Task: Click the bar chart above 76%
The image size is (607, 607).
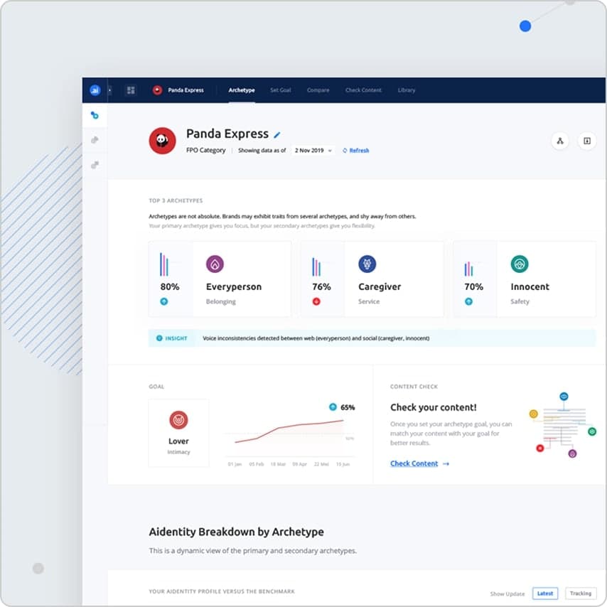Action: [316, 267]
